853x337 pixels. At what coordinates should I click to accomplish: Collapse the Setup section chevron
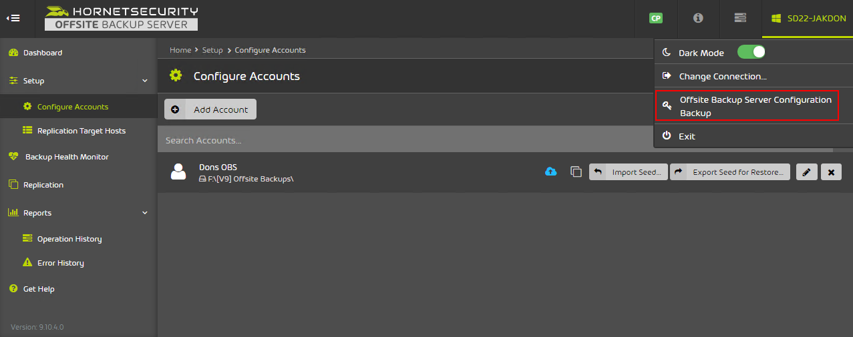point(145,81)
